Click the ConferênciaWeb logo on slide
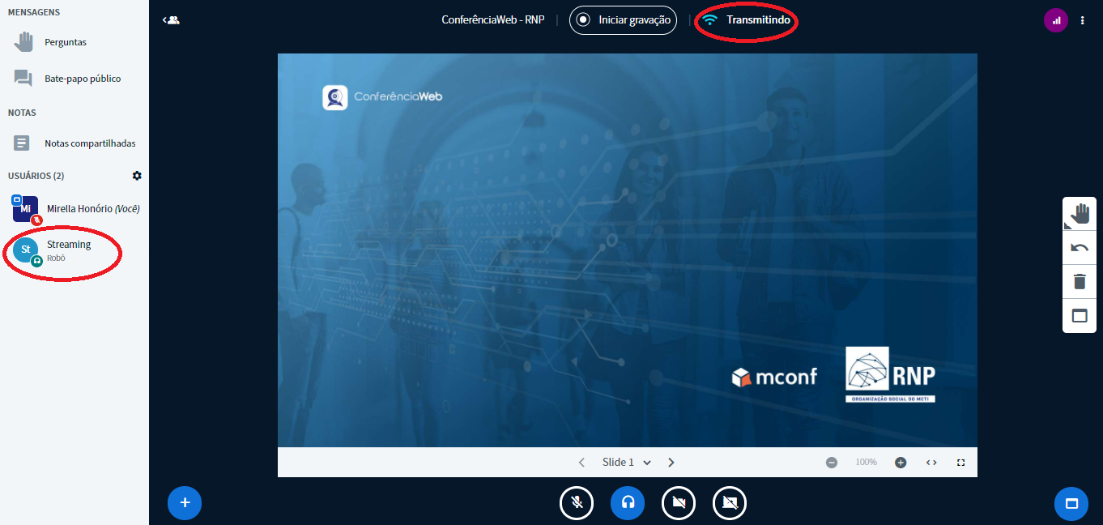1103x525 pixels. (x=382, y=97)
